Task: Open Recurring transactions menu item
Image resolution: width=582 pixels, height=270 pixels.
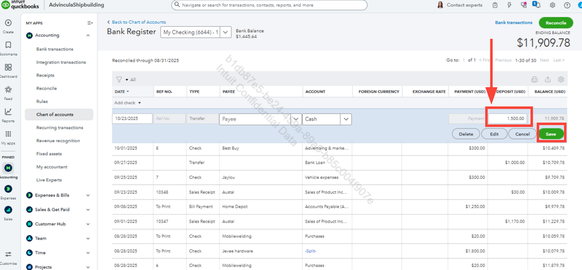Action: point(59,127)
